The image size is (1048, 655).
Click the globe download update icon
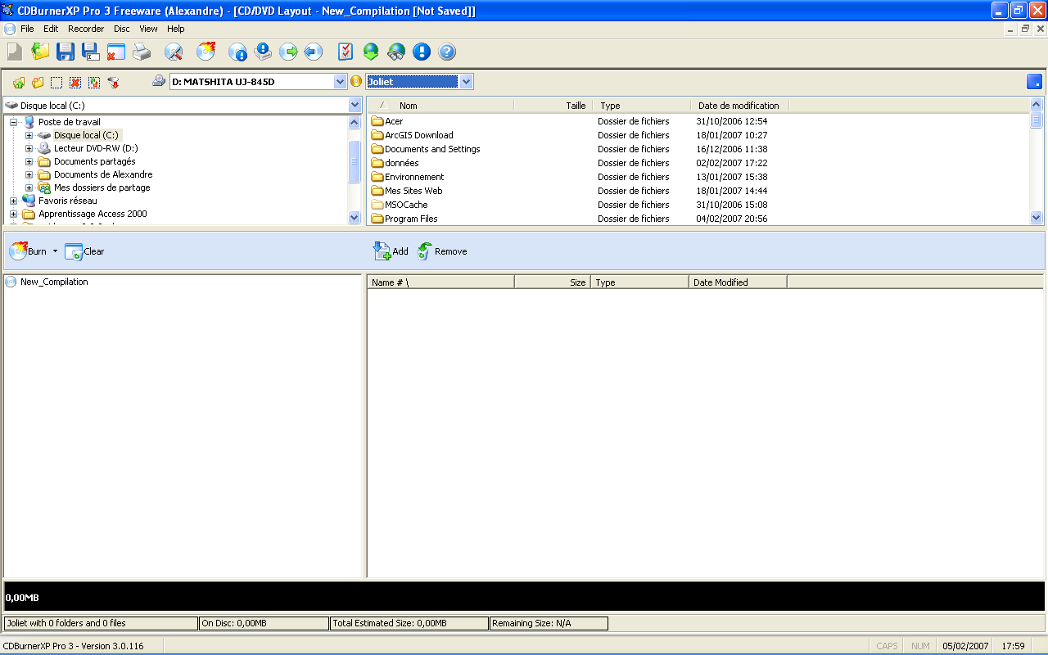tap(371, 52)
